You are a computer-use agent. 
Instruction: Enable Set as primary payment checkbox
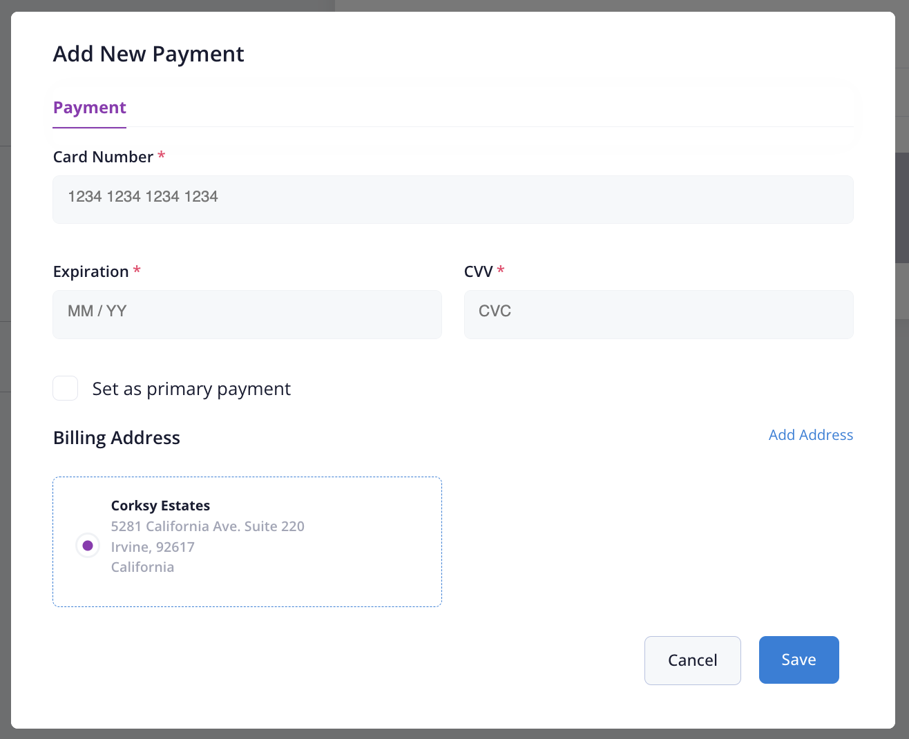(66, 388)
